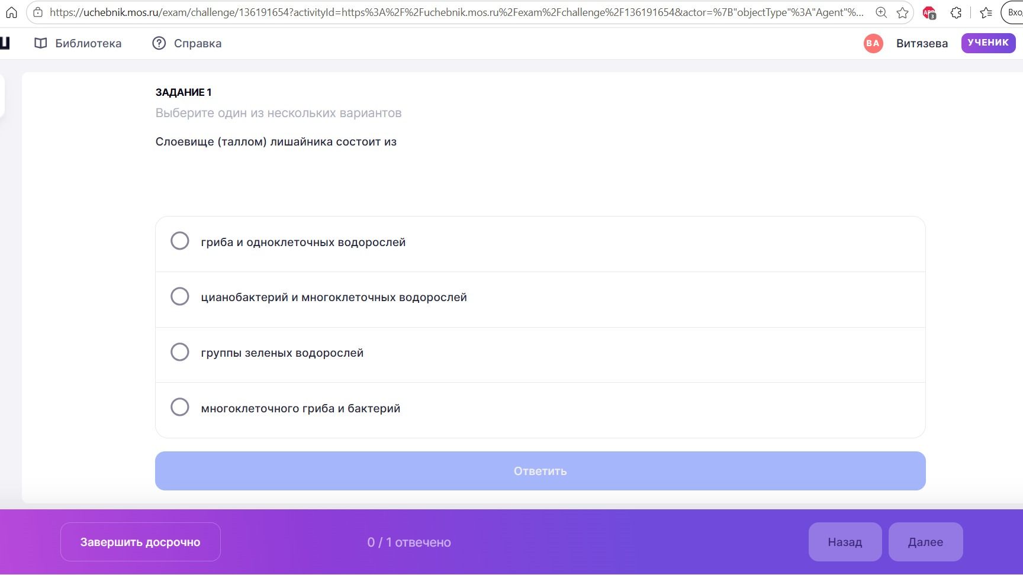Open the ad blocker extension
The height and width of the screenshot is (575, 1023).
[x=929, y=12]
